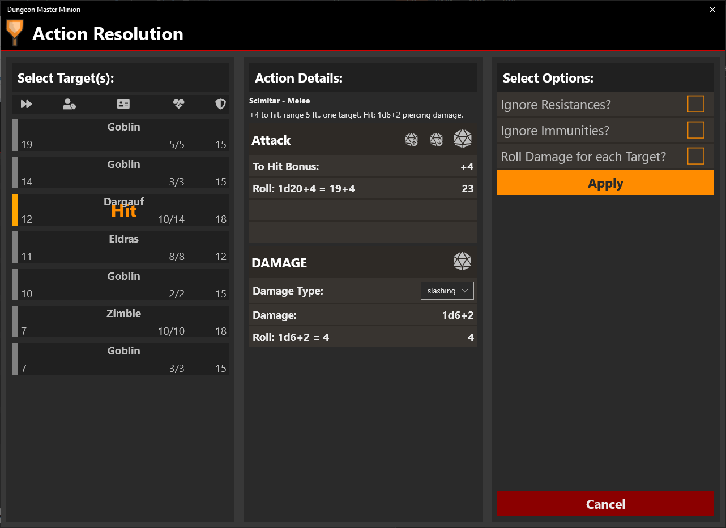The width and height of the screenshot is (726, 528).
Task: Open the slashing damage type dropdown
Action: tap(447, 291)
